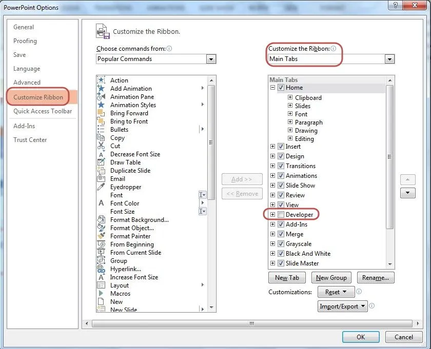Click the Main Tabs list scrollbar thumb
Viewport: 431px width, 349px height.
tap(389, 157)
